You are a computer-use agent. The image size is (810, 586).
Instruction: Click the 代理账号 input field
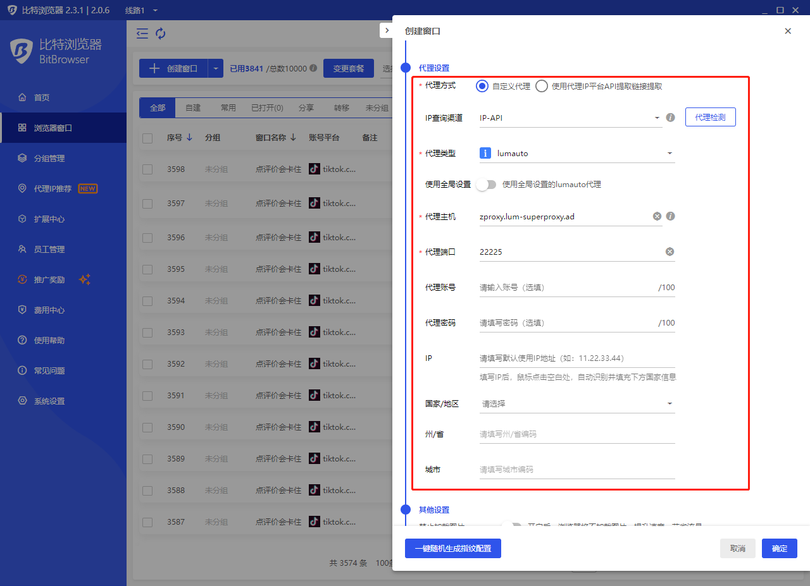click(566, 287)
